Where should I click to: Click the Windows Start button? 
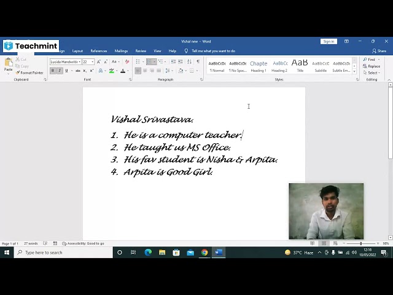[7, 253]
